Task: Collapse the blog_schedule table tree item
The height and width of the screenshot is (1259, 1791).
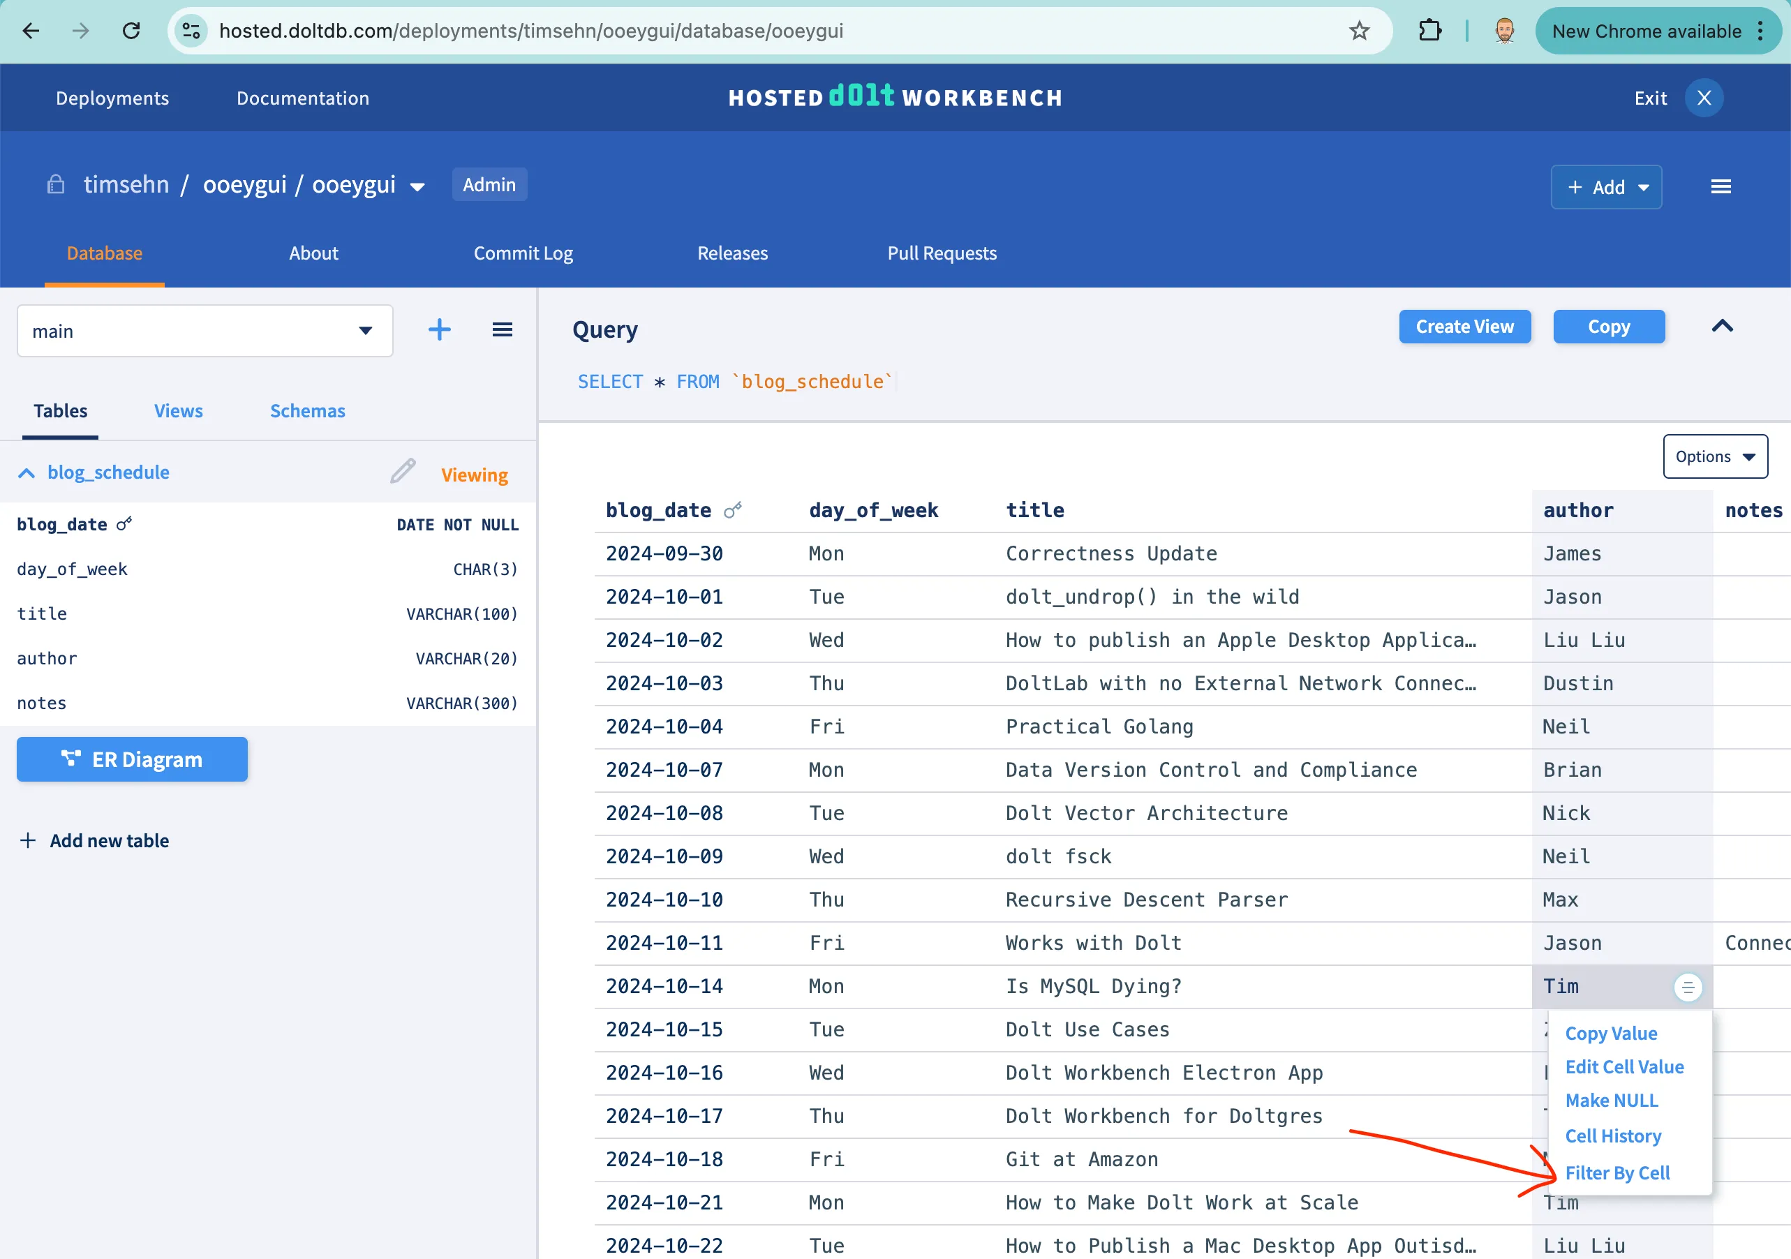Action: (27, 472)
